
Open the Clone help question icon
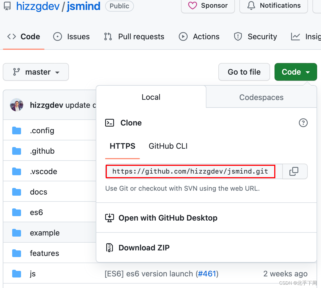(x=303, y=123)
